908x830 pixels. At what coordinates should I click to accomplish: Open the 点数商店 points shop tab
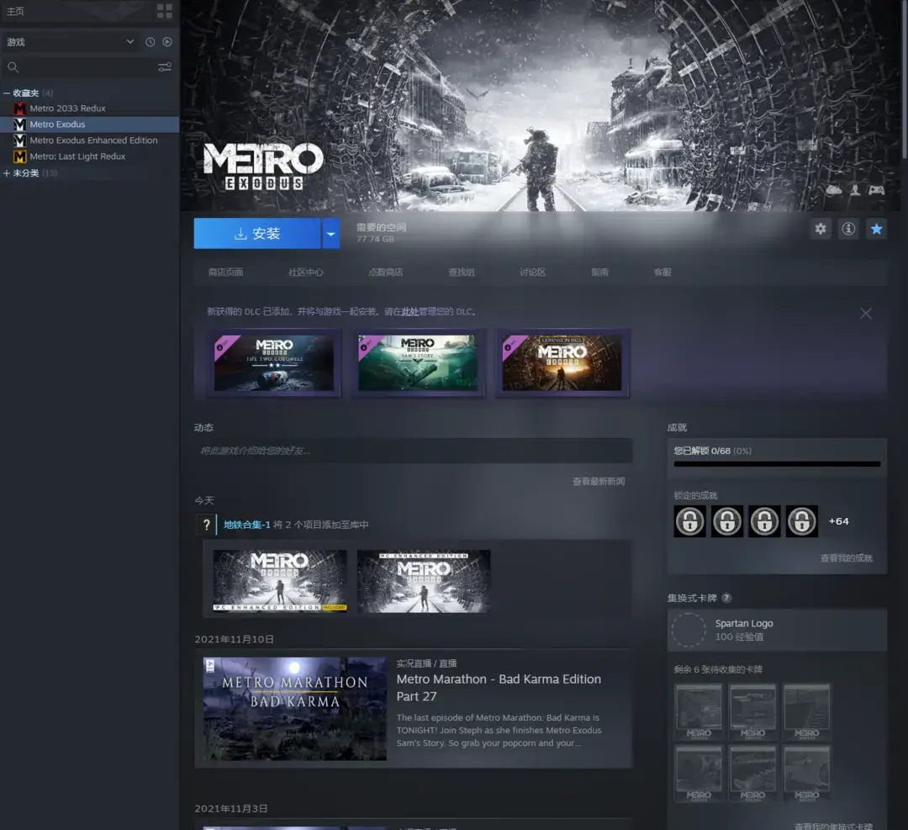coord(386,272)
